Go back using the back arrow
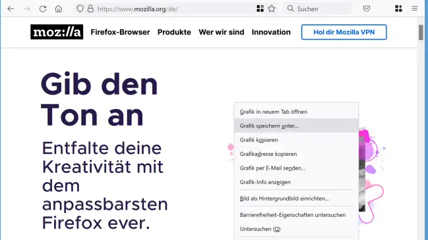This screenshot has width=428, height=240. [11, 9]
